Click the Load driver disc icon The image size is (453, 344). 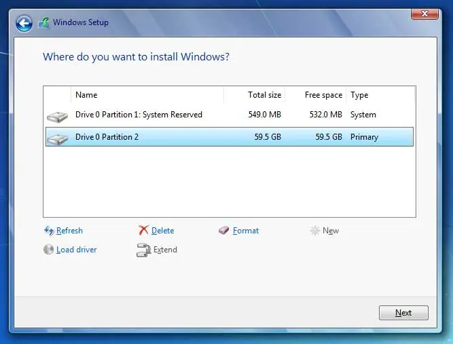(x=49, y=250)
